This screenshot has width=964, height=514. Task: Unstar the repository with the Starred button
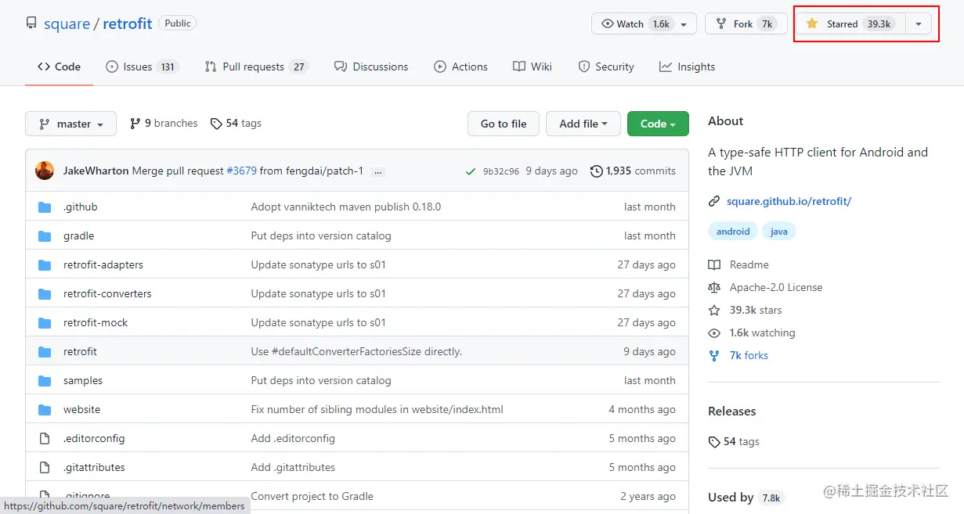click(x=850, y=23)
